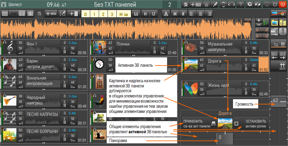Click the Барин напряж думает sound button
The width and height of the screenshot is (288, 146).
point(43,64)
